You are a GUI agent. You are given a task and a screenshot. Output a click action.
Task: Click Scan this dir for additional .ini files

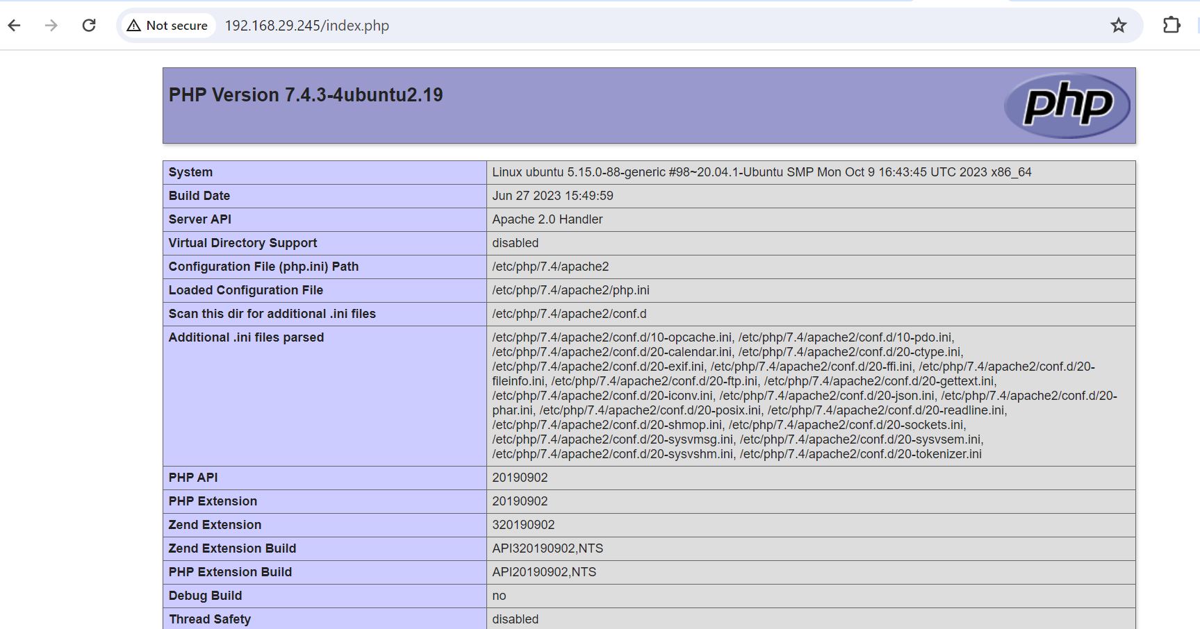(272, 314)
